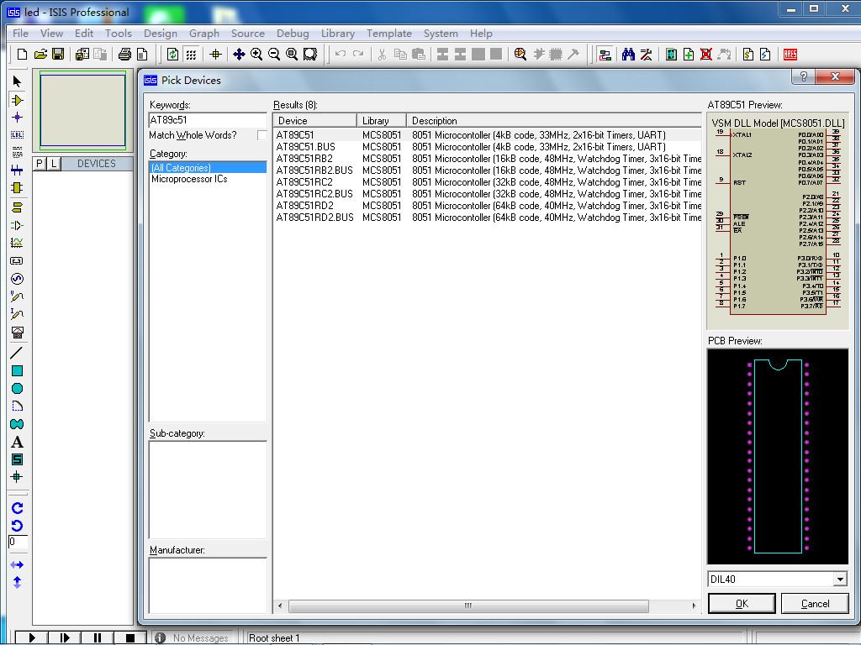
Task: Select the Wire Label tool
Action: [17, 135]
